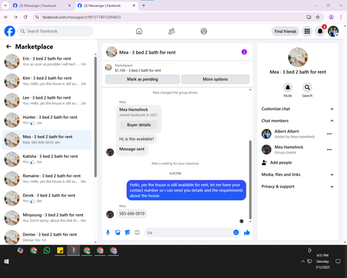Mute the conversation using the bell icon
This screenshot has height=278, width=347.
pos(288,88)
